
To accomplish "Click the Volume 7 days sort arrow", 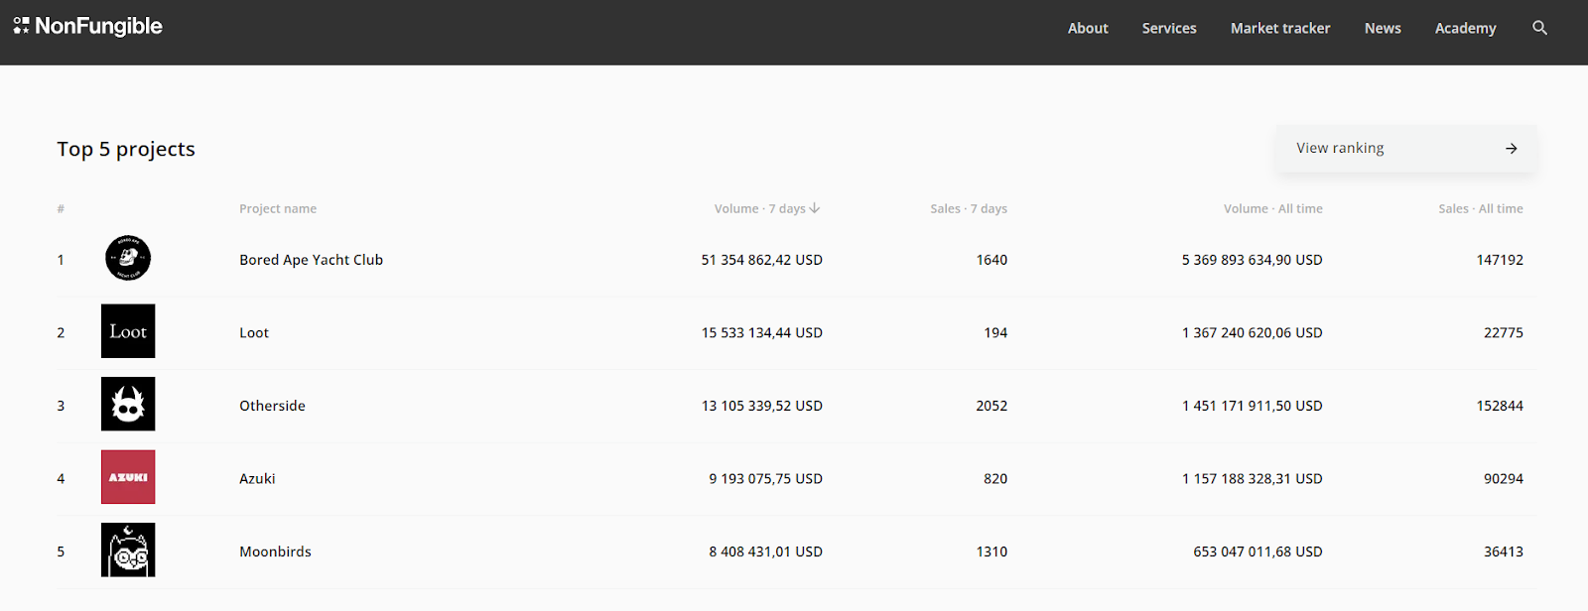I will tap(815, 208).
